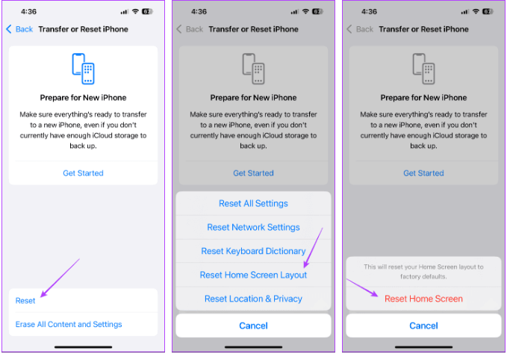Tap the grey transfer phones icon in the third screen
The image size is (507, 354).
tap(423, 69)
